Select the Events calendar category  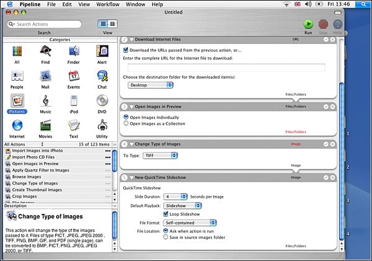click(74, 76)
